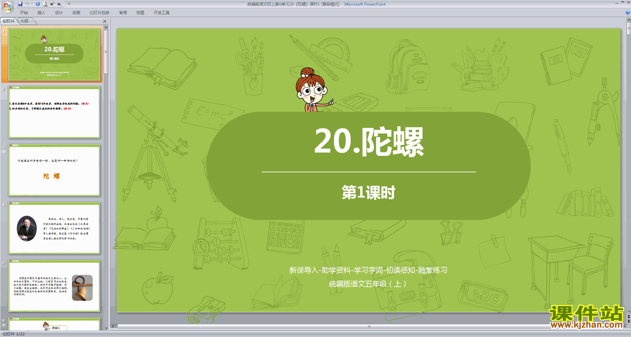Select slide 2 thumbnail with learning goals
Image resolution: width=631 pixels, height=337 pixels.
(54, 112)
